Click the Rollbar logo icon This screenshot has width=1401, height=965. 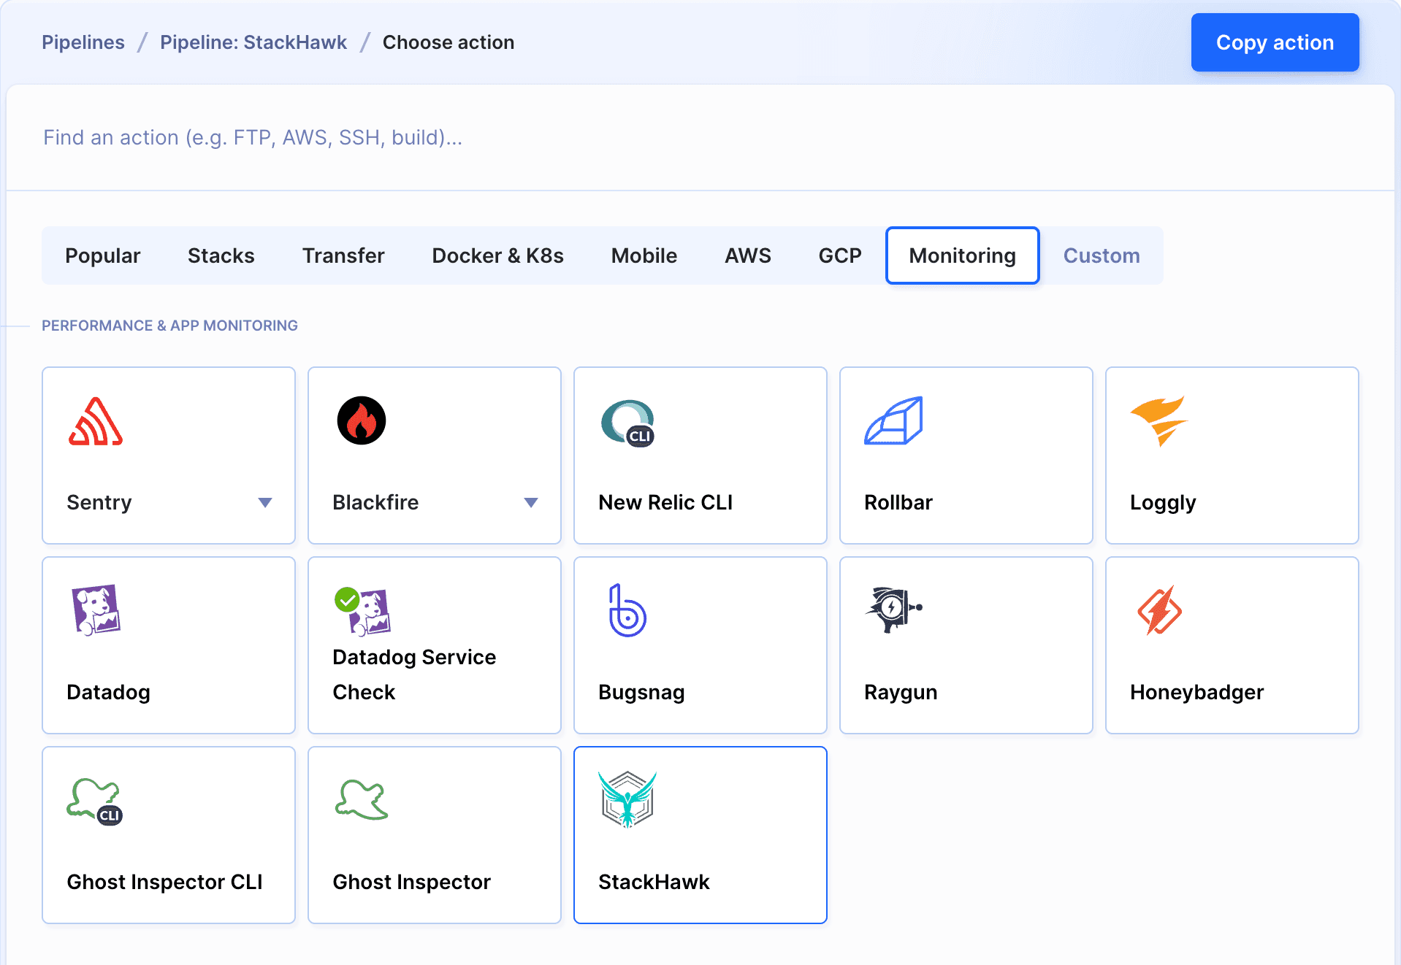(x=893, y=420)
